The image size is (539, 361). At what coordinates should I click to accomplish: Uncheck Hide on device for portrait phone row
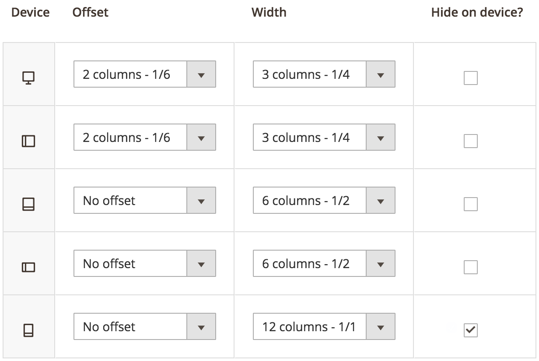(x=471, y=330)
